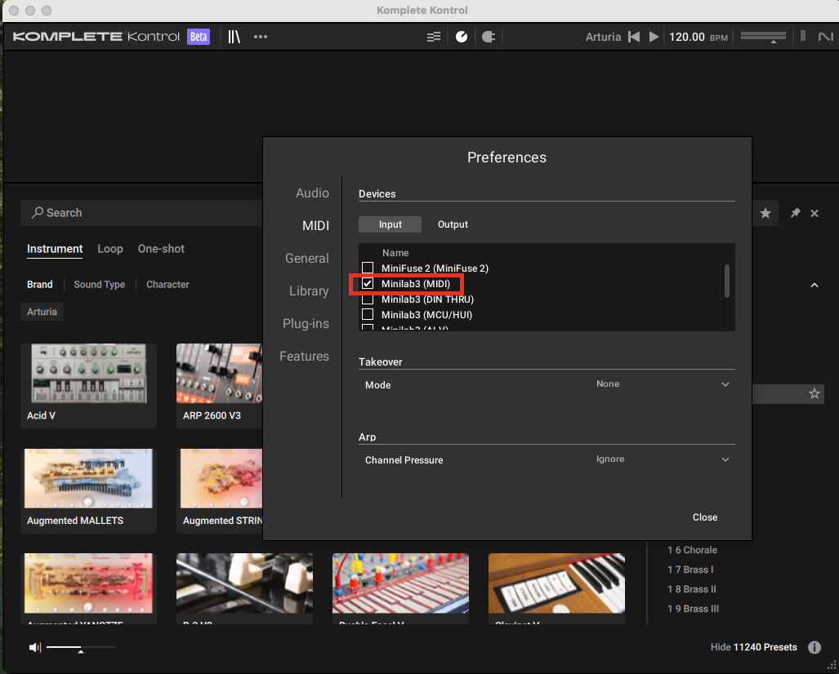Screen dimensions: 839x674
Task: Click the Name column header
Action: [x=395, y=253]
